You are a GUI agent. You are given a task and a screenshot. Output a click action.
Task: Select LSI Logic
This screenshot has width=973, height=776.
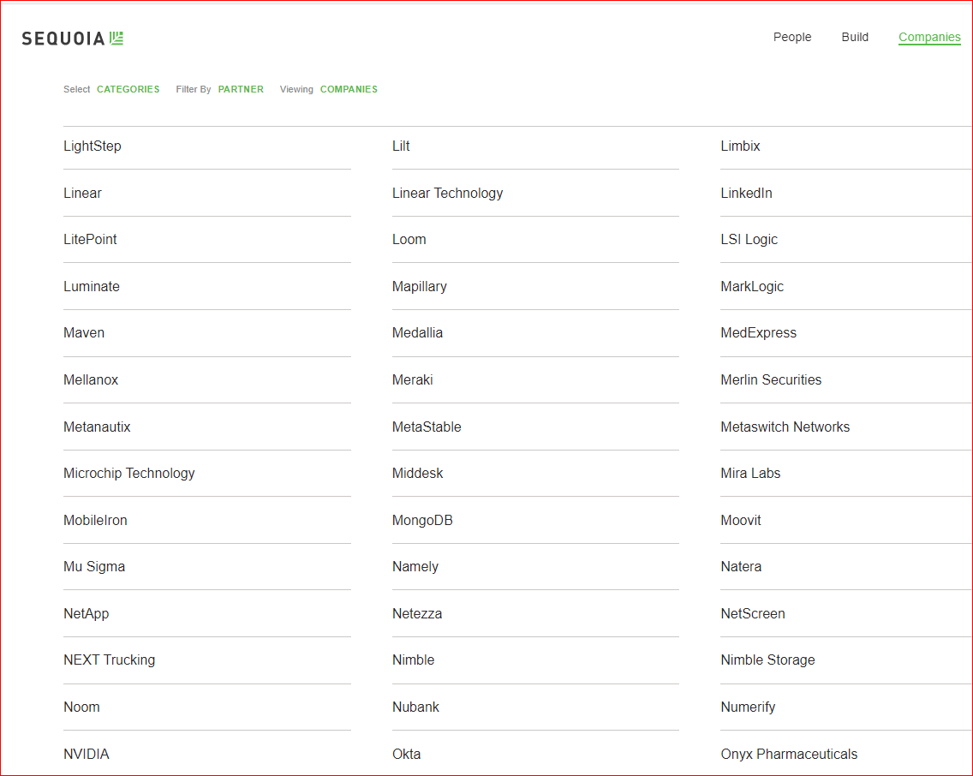(749, 240)
